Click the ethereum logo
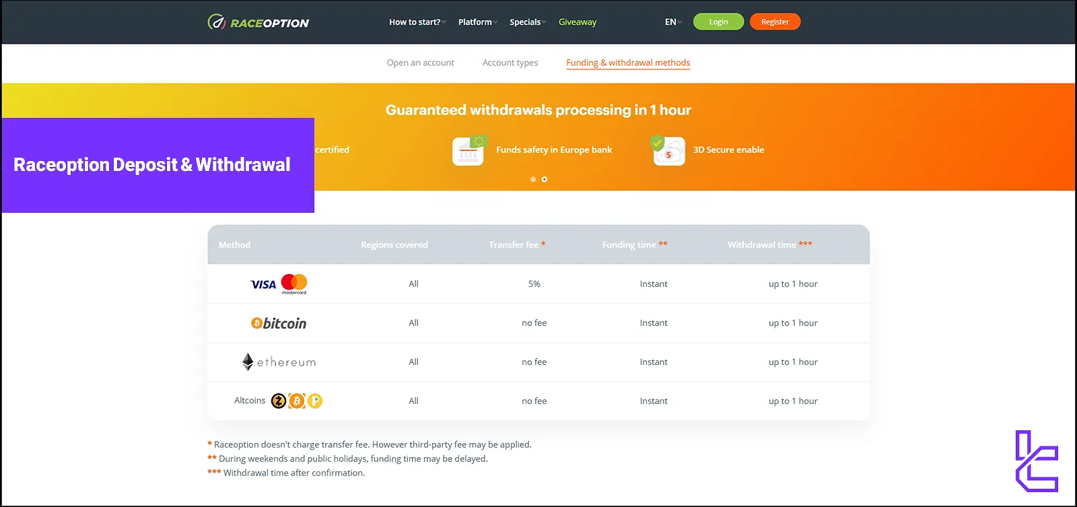 tap(279, 362)
